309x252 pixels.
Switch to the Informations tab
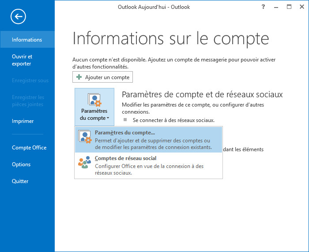pyautogui.click(x=27, y=40)
